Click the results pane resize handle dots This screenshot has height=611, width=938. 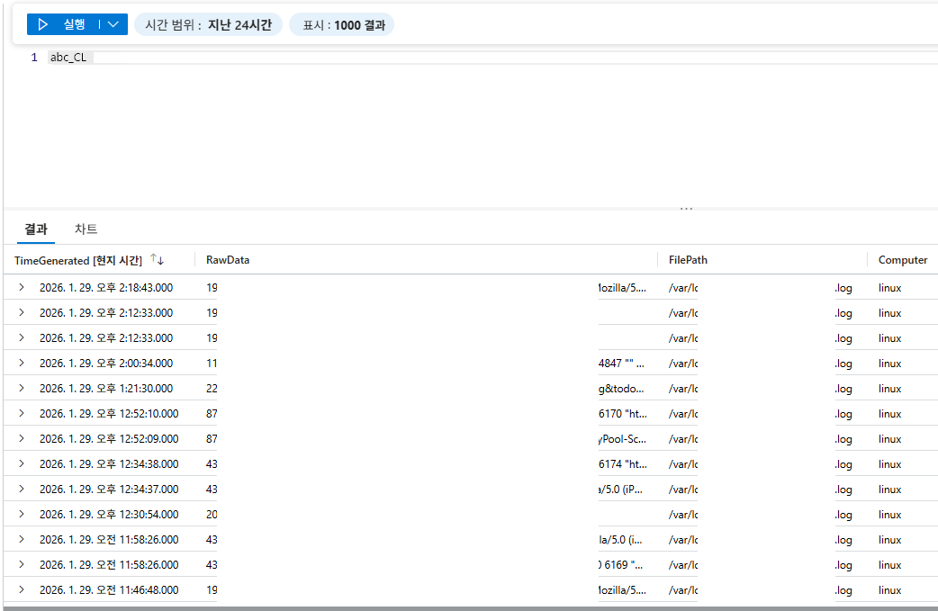686,209
